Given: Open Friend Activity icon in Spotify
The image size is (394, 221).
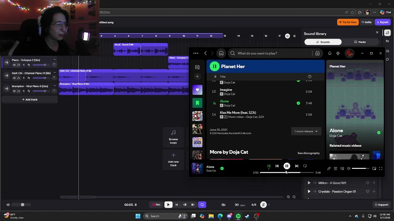Looking at the screenshot, I should 338,53.
